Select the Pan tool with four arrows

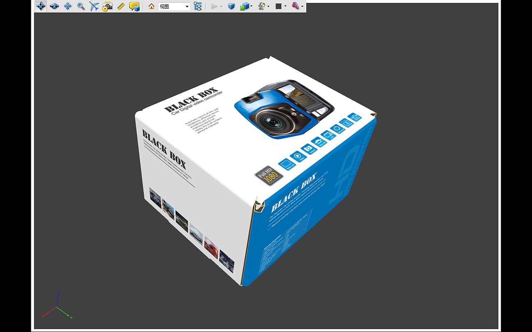67,6
